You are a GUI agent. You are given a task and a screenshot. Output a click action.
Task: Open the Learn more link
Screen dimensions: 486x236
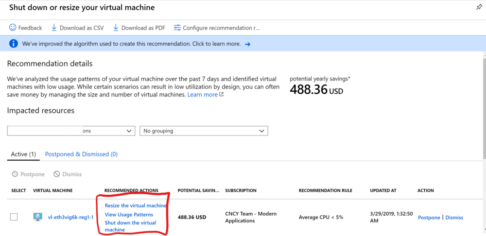click(205, 95)
